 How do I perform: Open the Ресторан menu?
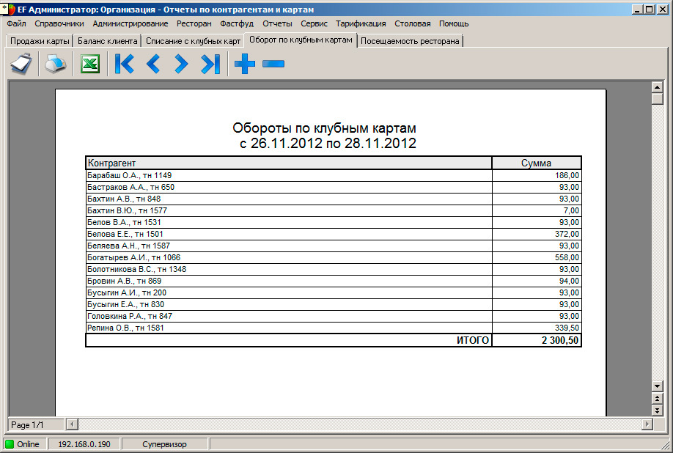pyautogui.click(x=194, y=23)
